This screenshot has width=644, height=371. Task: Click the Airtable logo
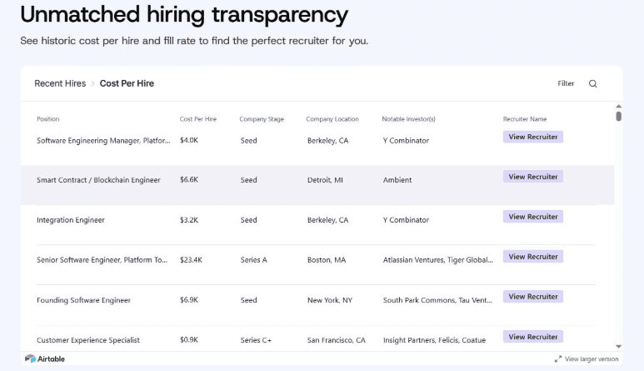(x=45, y=358)
